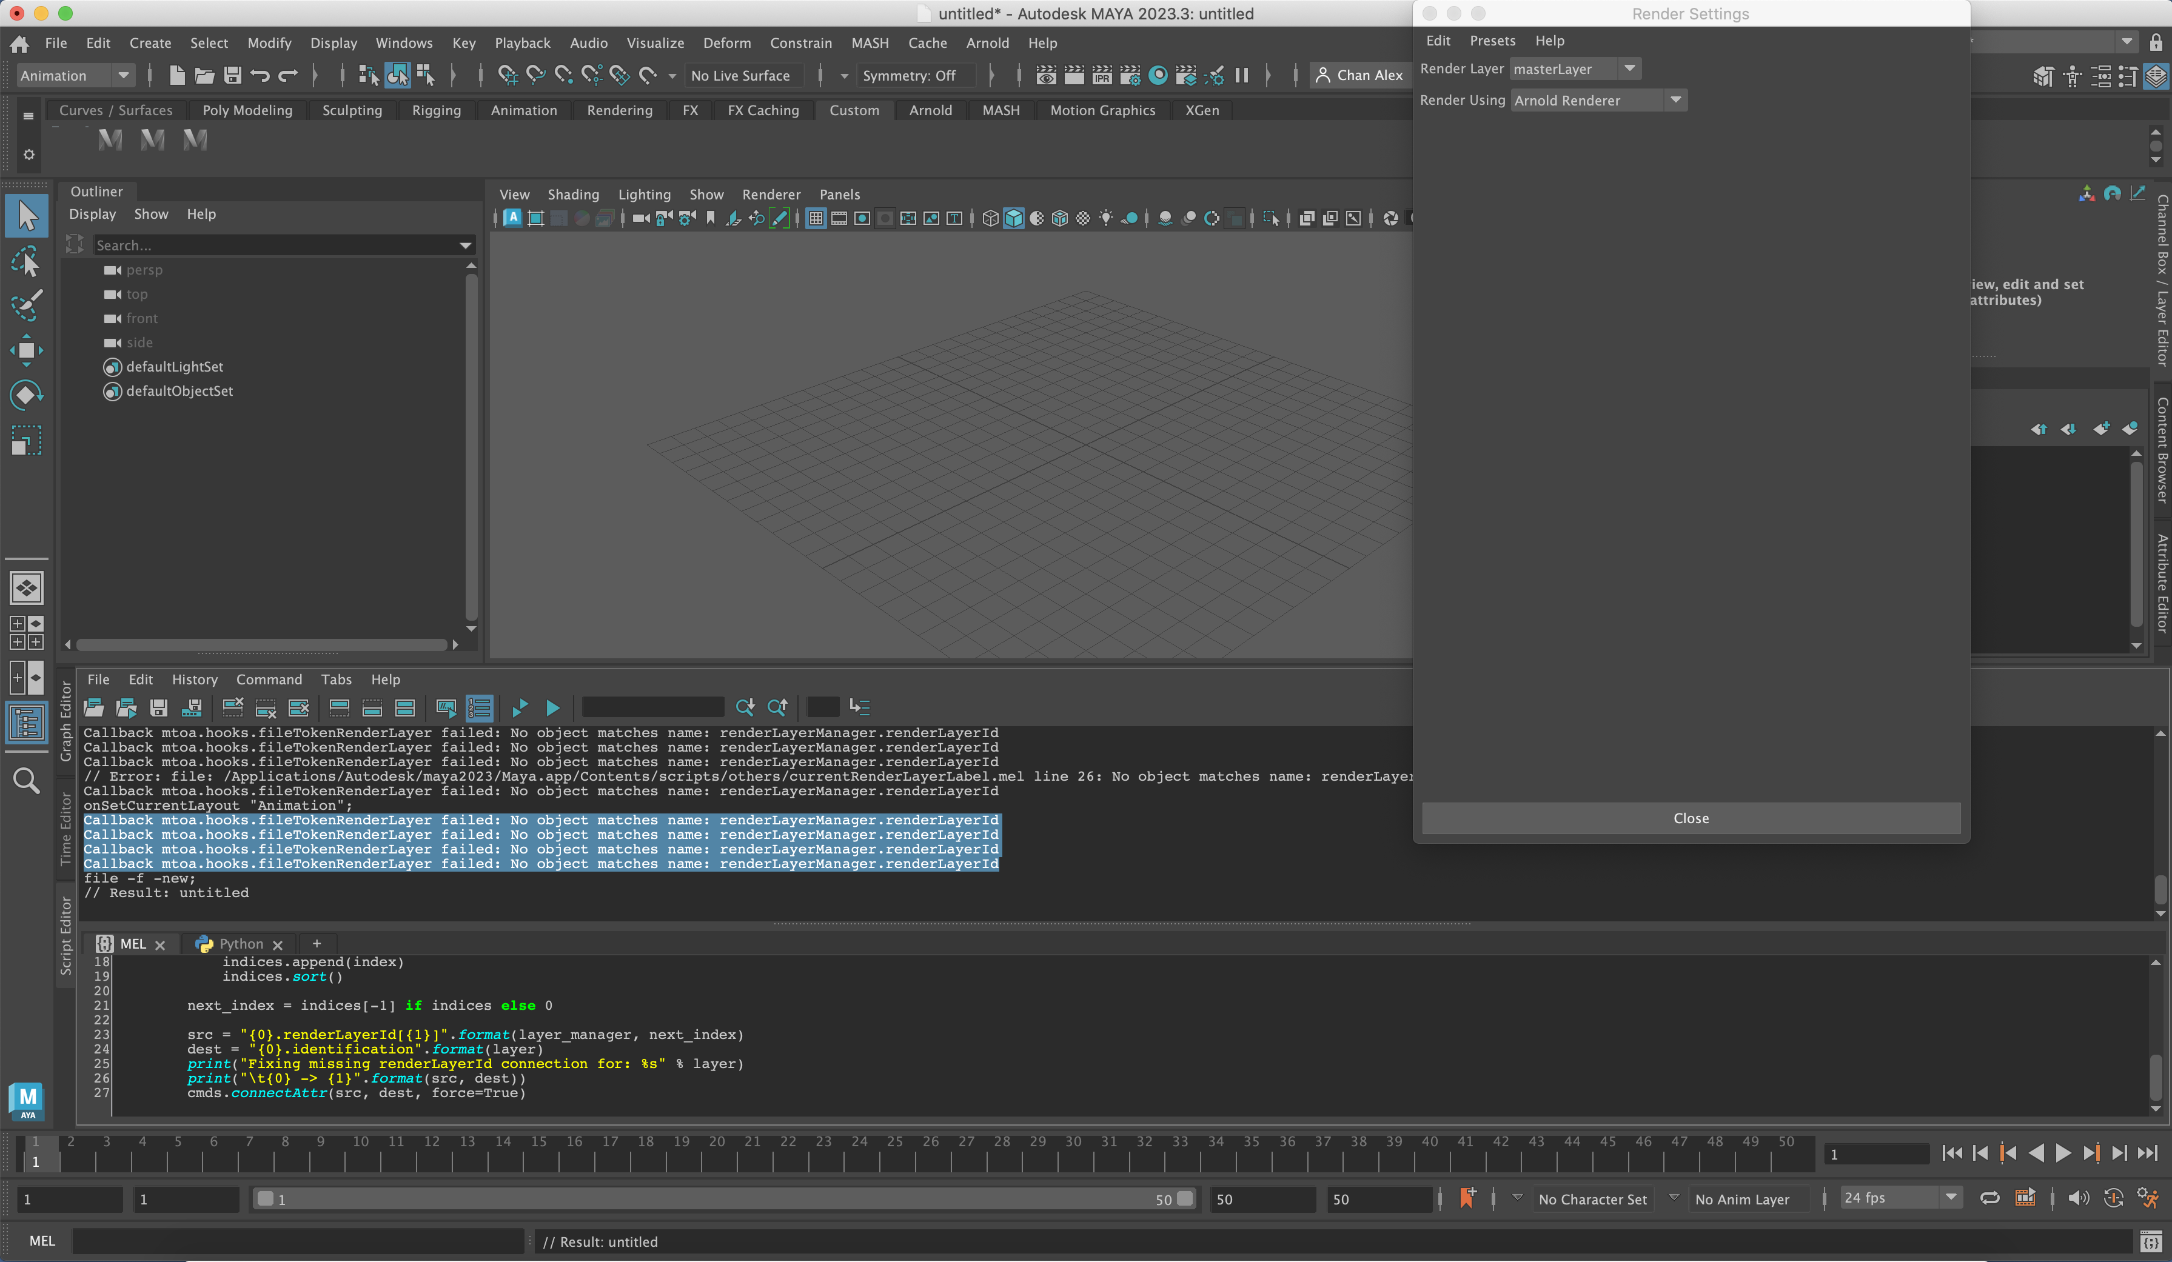This screenshot has width=2172, height=1262.
Task: Open the Render Settings icon in the toolbar
Action: [1131, 76]
